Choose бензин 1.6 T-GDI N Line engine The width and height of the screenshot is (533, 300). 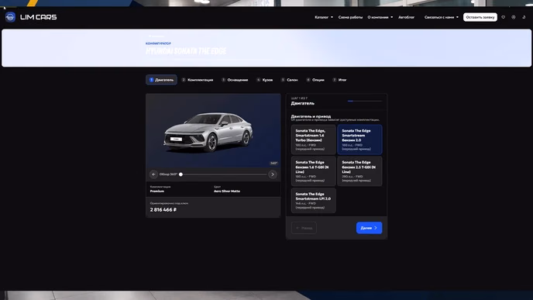314,171
